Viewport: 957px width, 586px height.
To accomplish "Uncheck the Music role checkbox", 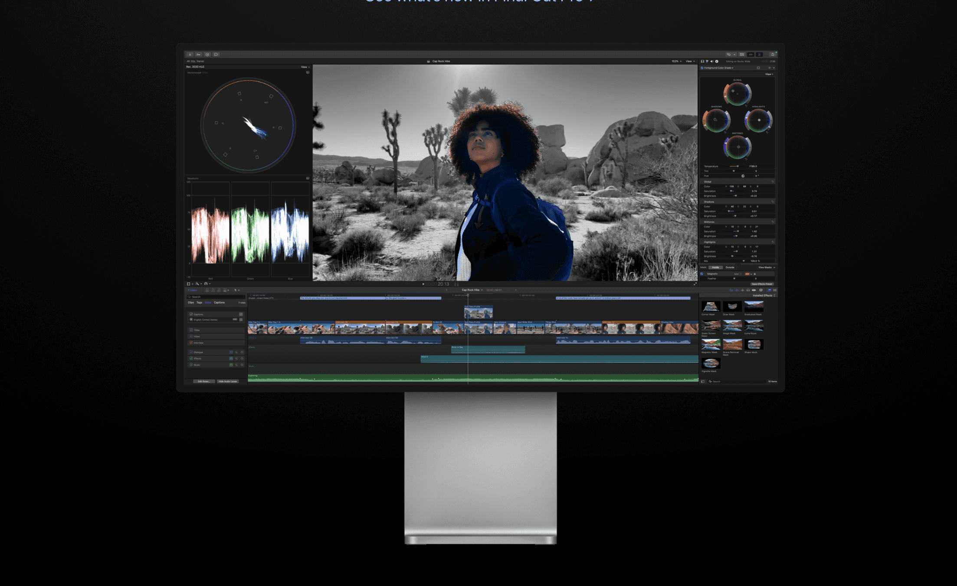I will 191,365.
